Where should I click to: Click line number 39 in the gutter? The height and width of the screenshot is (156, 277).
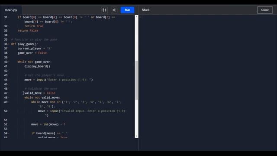(6, 58)
